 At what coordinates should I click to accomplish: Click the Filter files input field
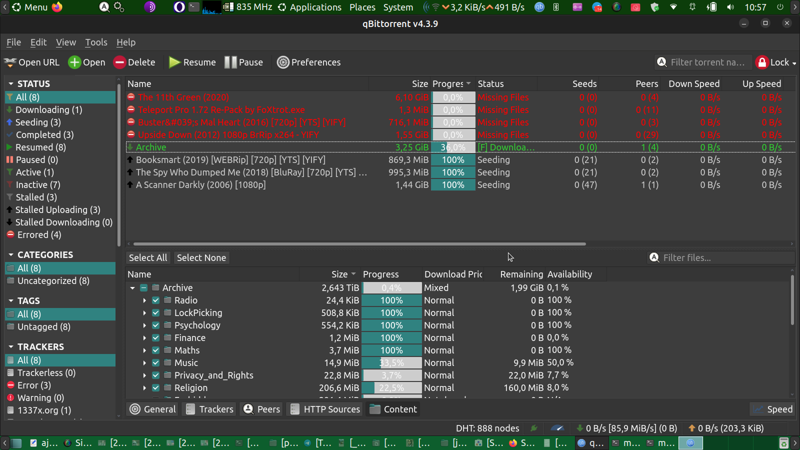[725, 258]
